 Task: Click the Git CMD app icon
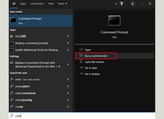pyautogui.click(x=12, y=36)
